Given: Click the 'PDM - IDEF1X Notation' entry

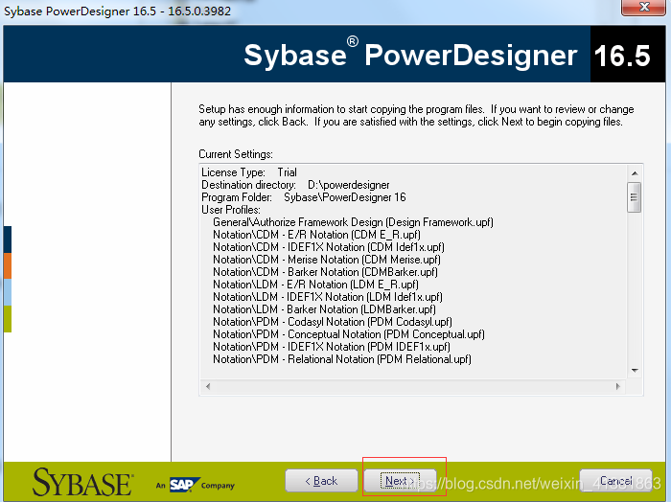Looking at the screenshot, I should (x=332, y=347).
